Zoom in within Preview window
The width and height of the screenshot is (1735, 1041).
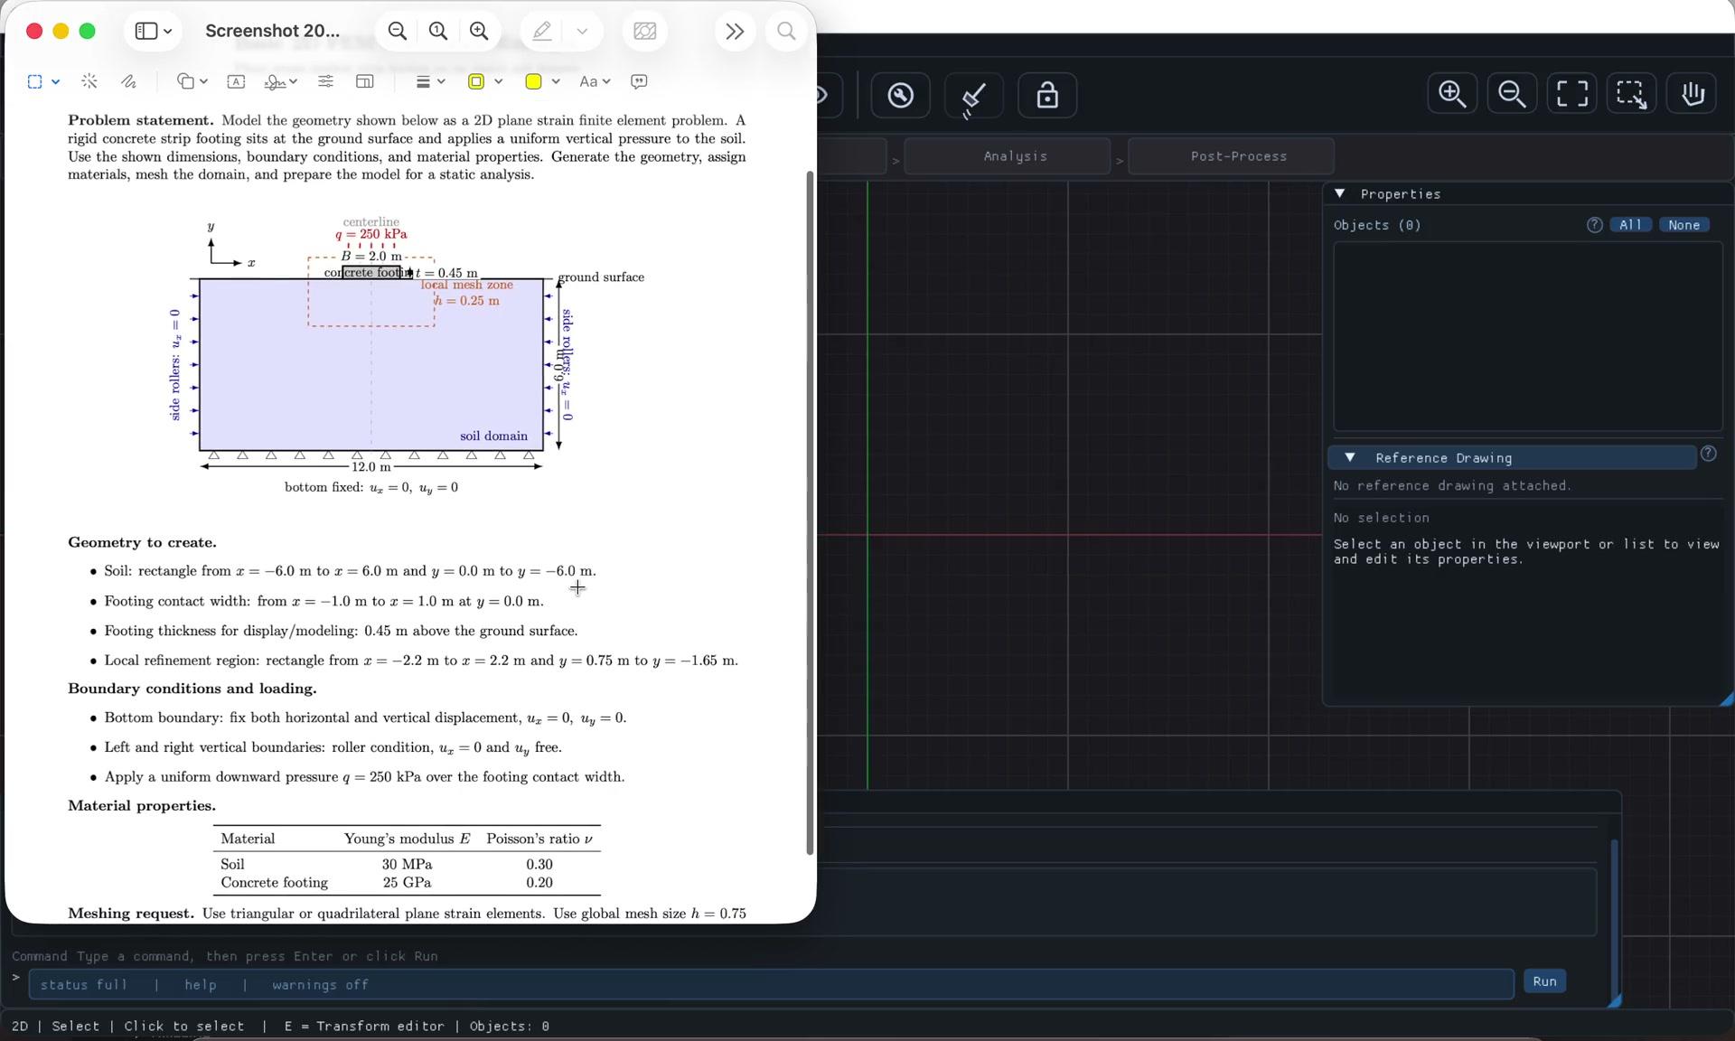coord(479,32)
